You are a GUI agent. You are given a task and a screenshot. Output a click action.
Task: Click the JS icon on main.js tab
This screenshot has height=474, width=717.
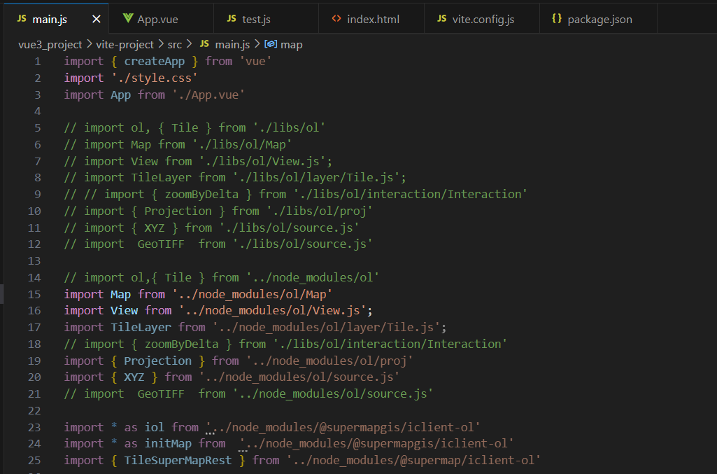click(x=22, y=18)
